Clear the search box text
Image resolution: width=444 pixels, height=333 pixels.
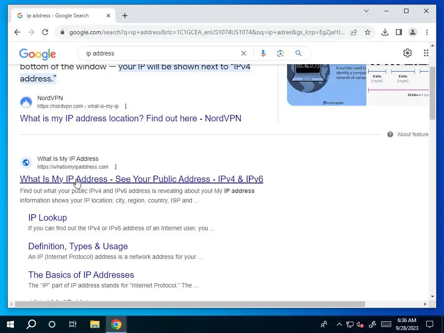[244, 53]
